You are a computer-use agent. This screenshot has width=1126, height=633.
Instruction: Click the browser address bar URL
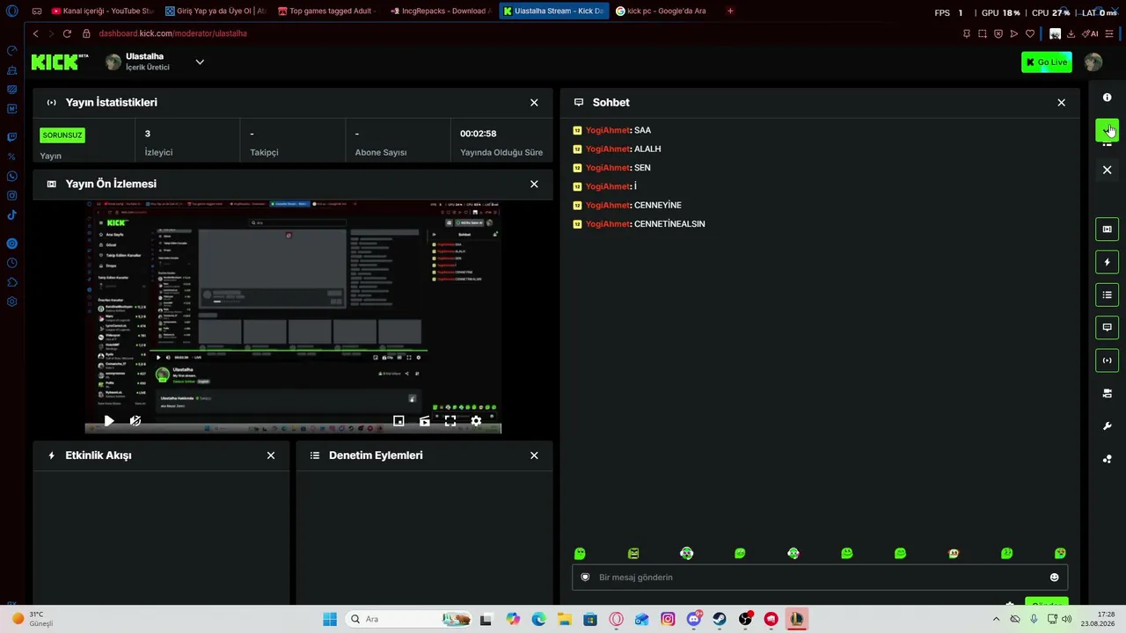pyautogui.click(x=172, y=33)
